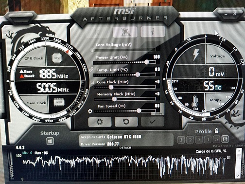The image size is (245, 184).
Task: Select profile slot 1
Action: coord(181,140)
